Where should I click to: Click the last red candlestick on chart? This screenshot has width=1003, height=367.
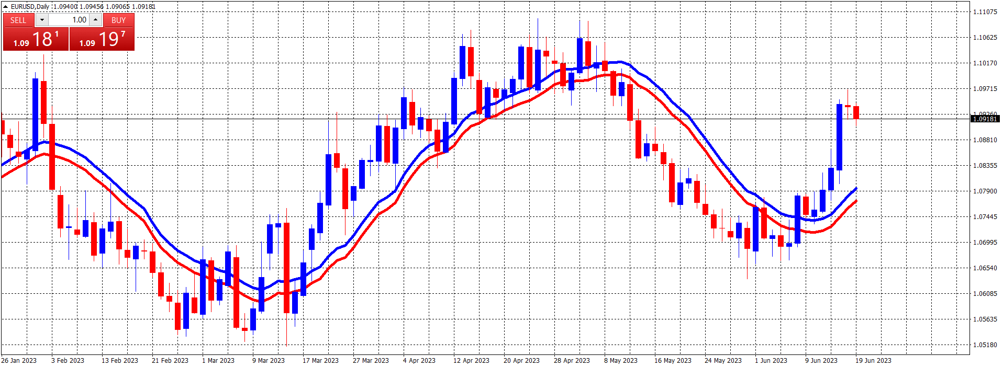tap(856, 112)
